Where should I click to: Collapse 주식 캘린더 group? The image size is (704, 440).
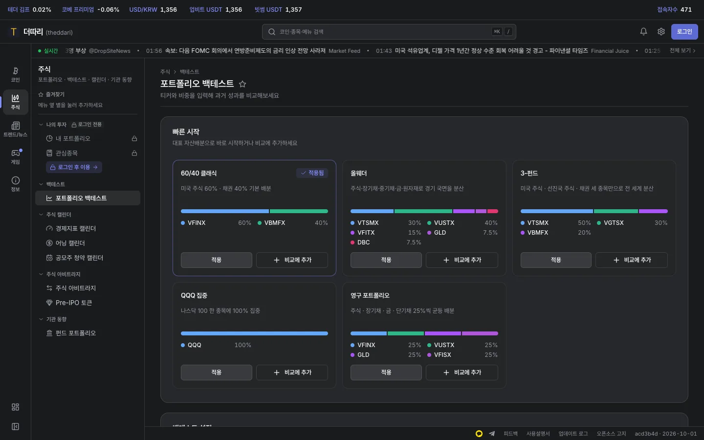coord(55,215)
